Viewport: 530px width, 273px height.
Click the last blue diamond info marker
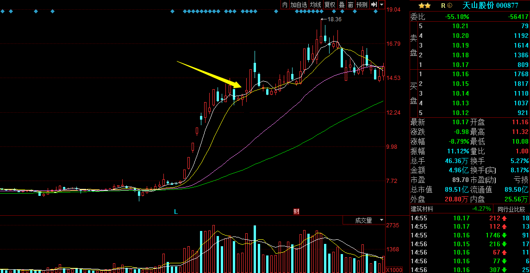[x=375, y=12]
